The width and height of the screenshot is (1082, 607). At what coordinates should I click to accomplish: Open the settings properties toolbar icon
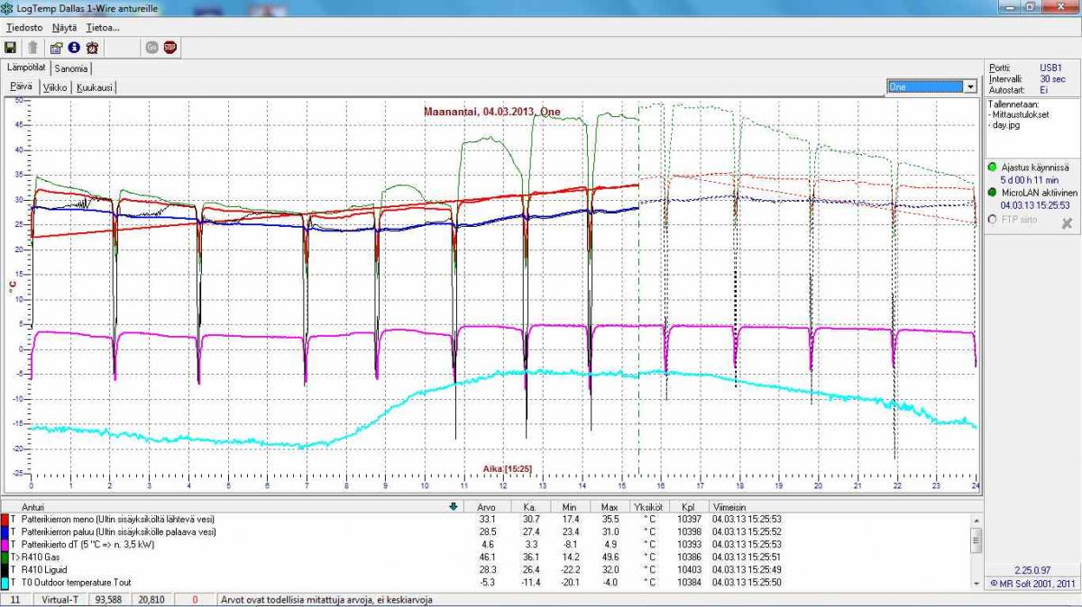click(57, 48)
